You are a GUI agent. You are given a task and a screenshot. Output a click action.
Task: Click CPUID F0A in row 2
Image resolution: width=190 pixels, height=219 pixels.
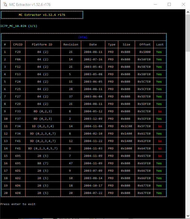(x=18, y=59)
